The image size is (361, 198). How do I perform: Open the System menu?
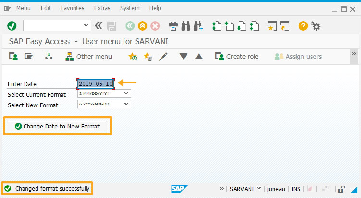(x=130, y=8)
